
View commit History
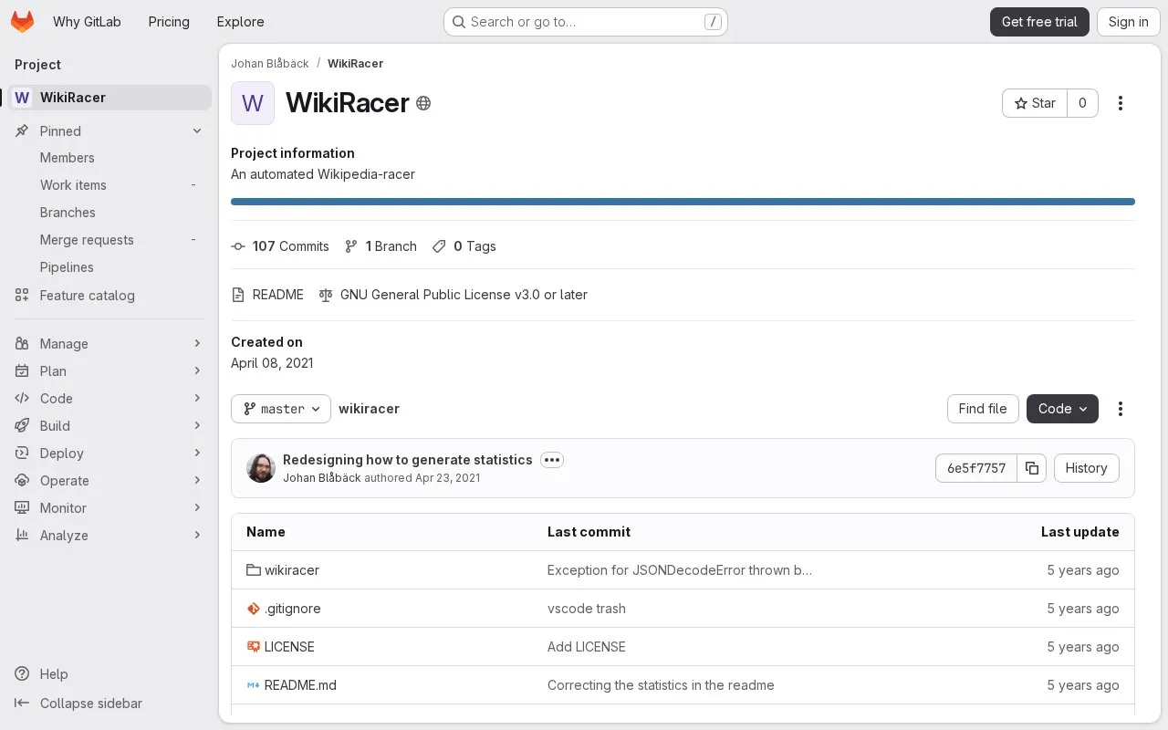coord(1086,468)
